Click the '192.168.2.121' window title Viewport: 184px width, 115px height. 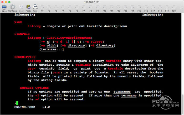tap(92, 2)
